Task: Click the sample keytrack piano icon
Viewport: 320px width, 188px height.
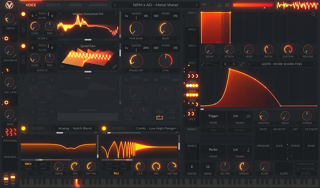Action: (160, 111)
